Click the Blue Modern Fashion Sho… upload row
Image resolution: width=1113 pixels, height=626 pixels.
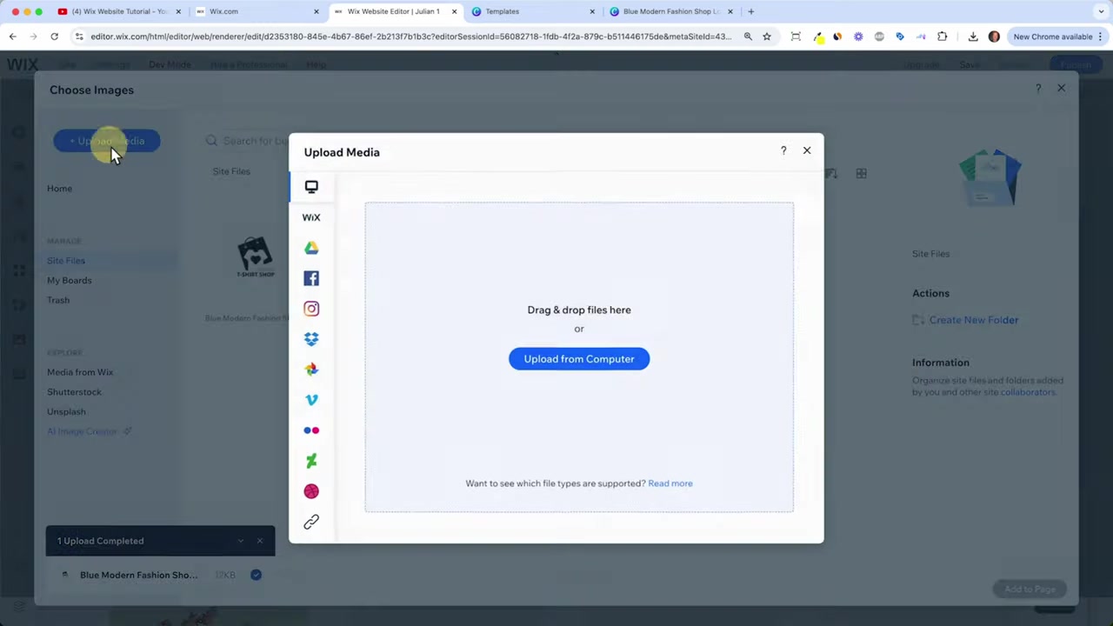point(160,575)
